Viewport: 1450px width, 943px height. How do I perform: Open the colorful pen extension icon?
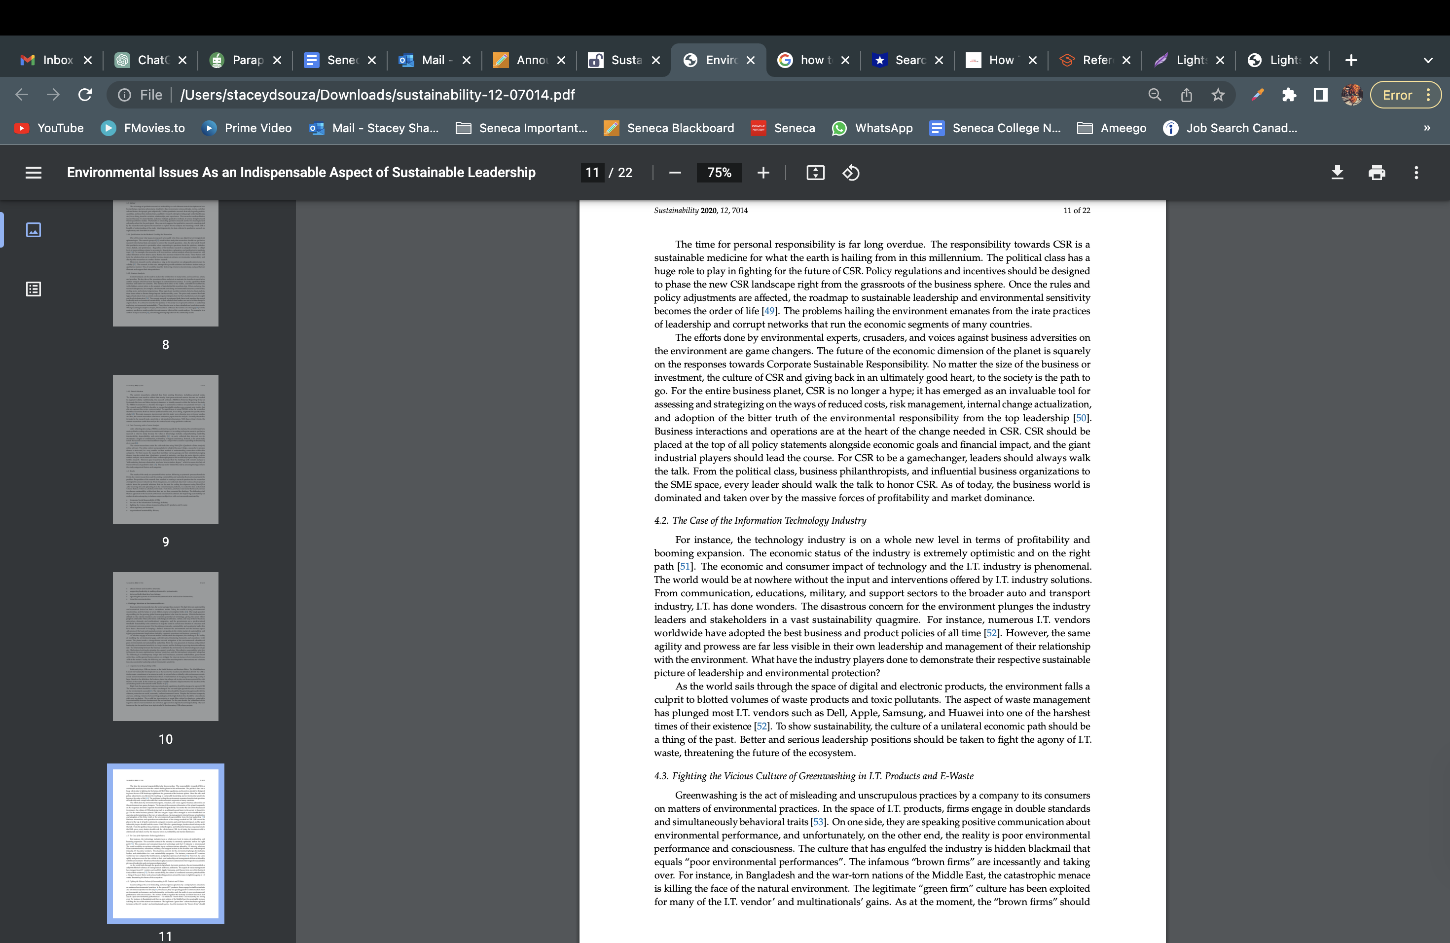[1258, 95]
